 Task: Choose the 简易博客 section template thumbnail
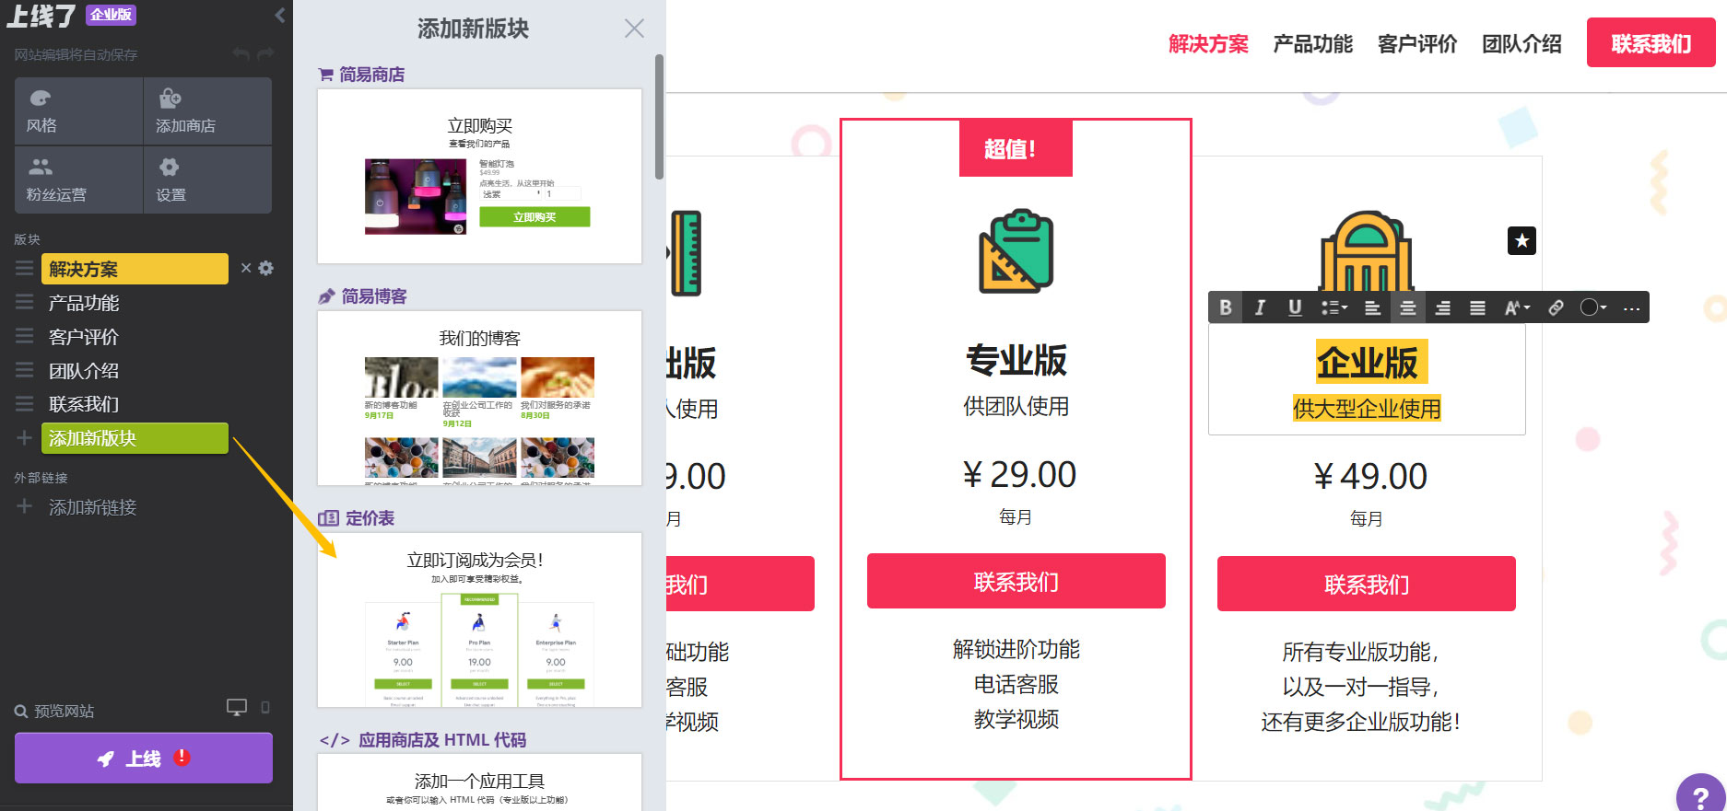[479, 398]
